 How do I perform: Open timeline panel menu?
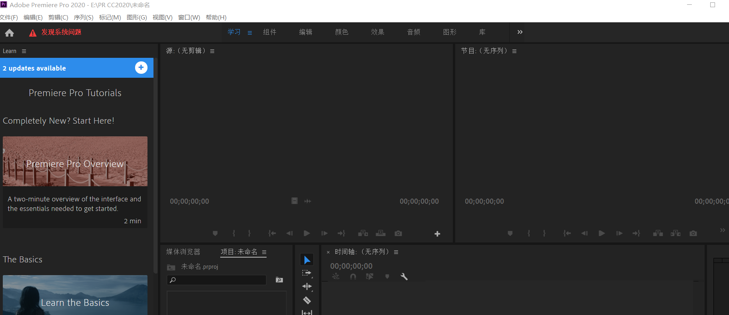click(x=396, y=252)
